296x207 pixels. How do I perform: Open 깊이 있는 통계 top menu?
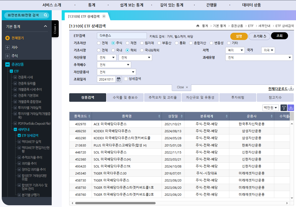(172, 5)
